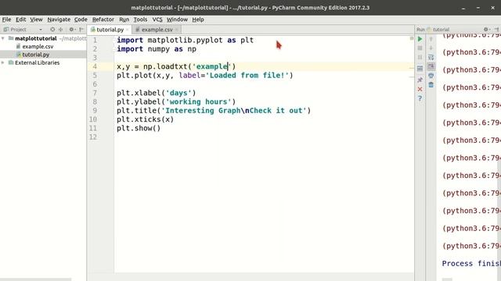Open Run panel gear settings
This screenshot has height=281, width=501.
click(x=486, y=30)
